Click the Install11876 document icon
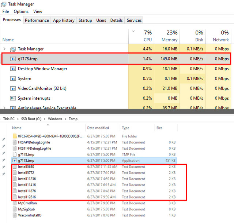Screen dimensions: 234x223 15,191
